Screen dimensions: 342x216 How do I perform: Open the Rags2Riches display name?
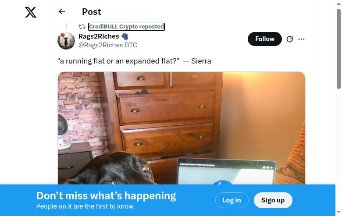(99, 36)
